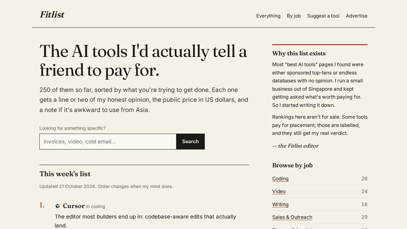407x229 pixels.
Task: Open the Cursor tool title
Action: pos(74,206)
